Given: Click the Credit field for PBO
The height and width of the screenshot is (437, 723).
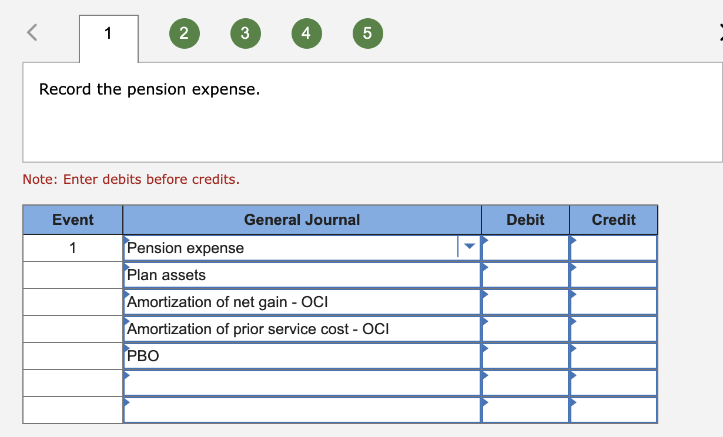Looking at the screenshot, I should click(613, 355).
